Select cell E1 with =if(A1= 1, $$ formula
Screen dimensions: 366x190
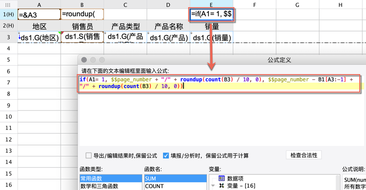pos(211,14)
